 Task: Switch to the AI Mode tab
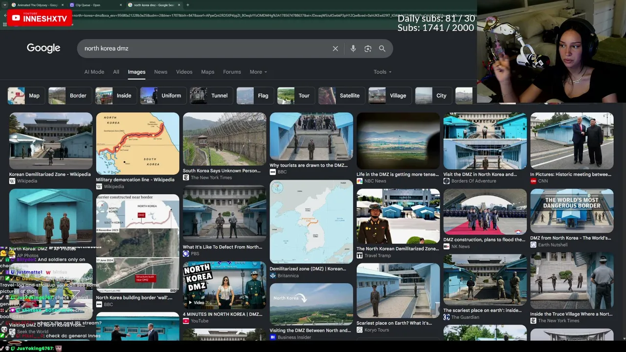[x=94, y=72]
